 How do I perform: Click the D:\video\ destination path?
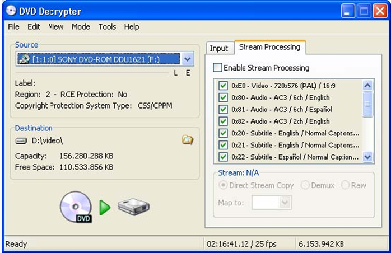pos(47,141)
